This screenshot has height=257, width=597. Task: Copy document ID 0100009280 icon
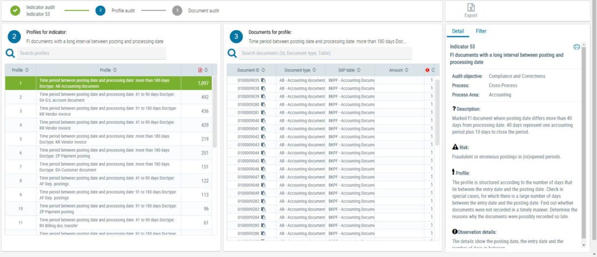[263, 105]
